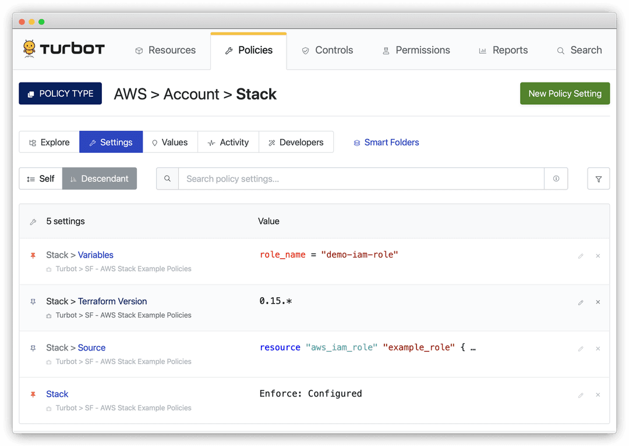Edit the Terraform Version setting pencil

click(x=581, y=302)
